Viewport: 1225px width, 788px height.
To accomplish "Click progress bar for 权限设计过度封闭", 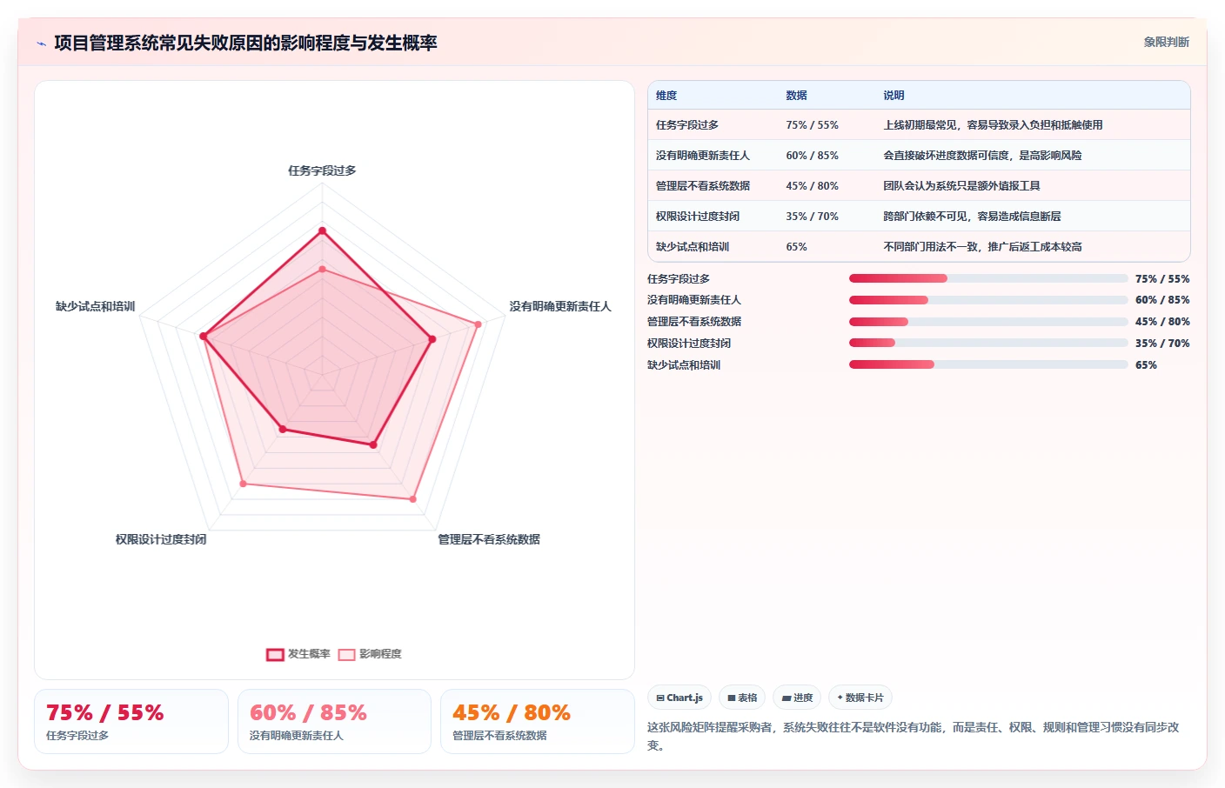I will 988,343.
